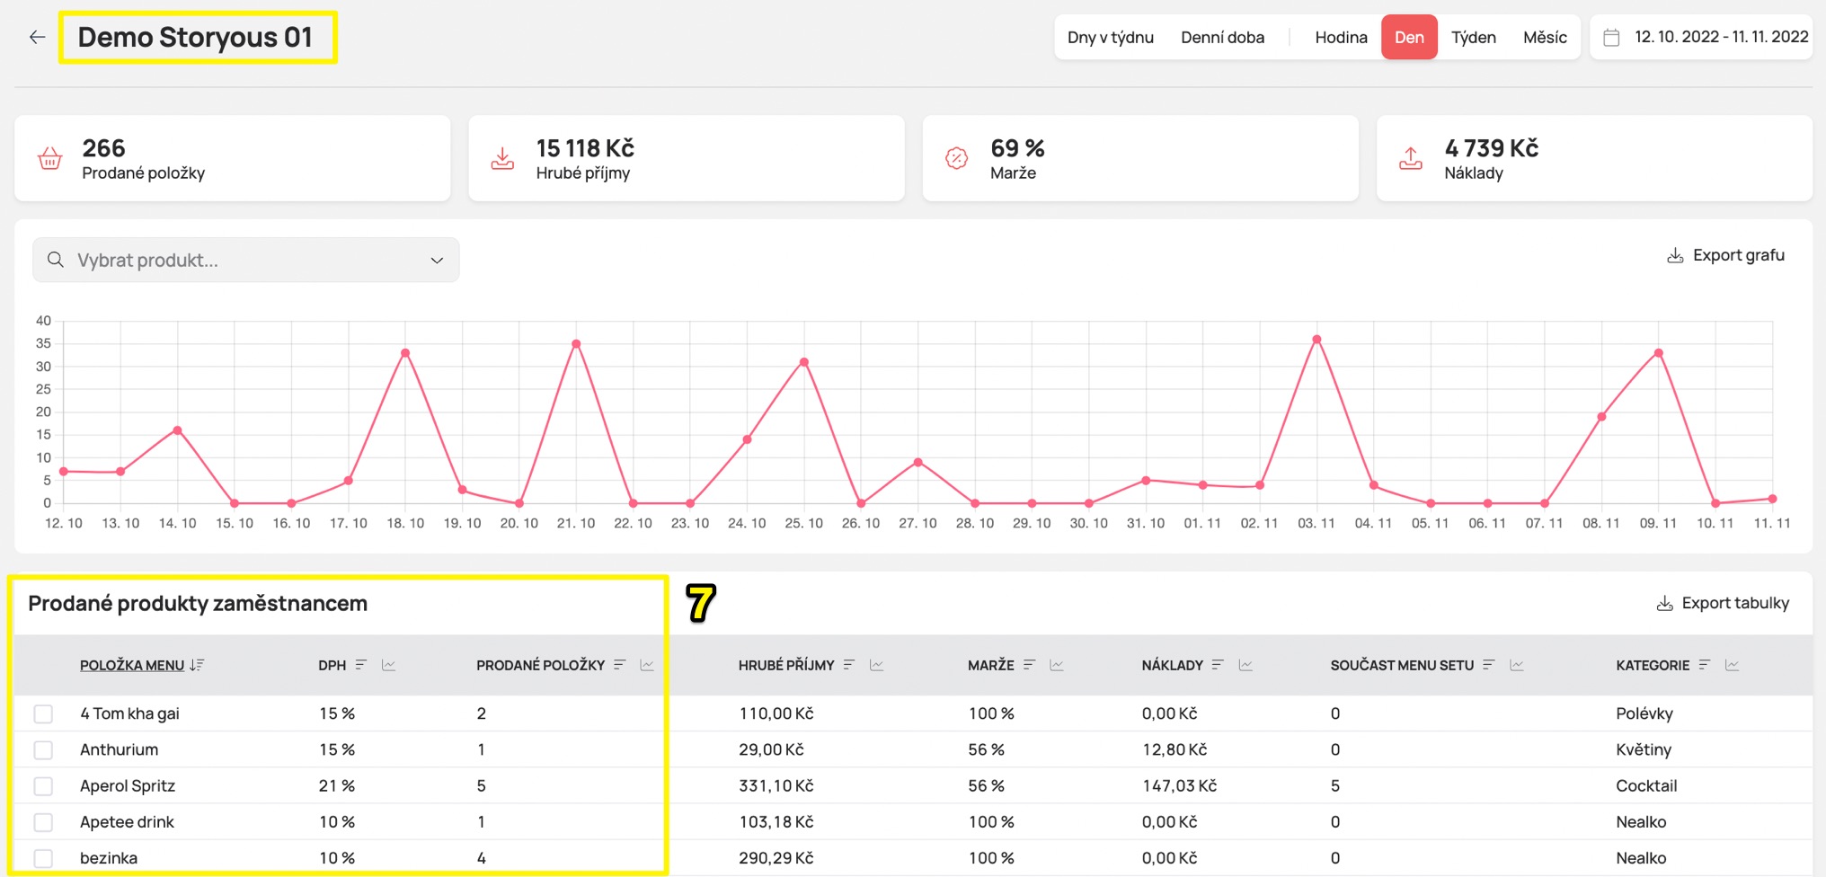Viewport: 1826px width, 877px height.
Task: Open filter icon for Kategorie column
Action: tap(1705, 665)
